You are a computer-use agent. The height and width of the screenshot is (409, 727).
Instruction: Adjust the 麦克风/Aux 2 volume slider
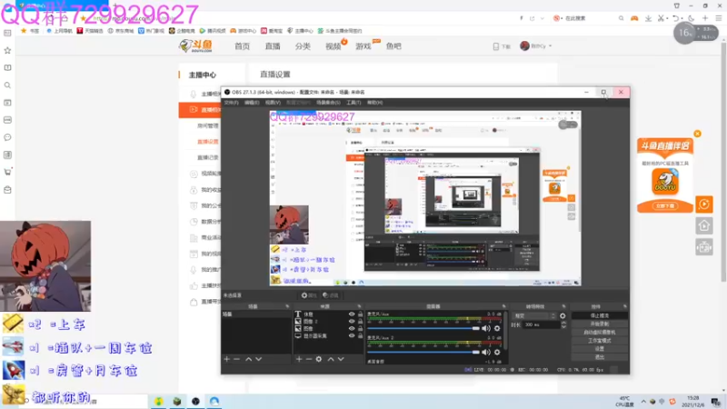(423, 352)
